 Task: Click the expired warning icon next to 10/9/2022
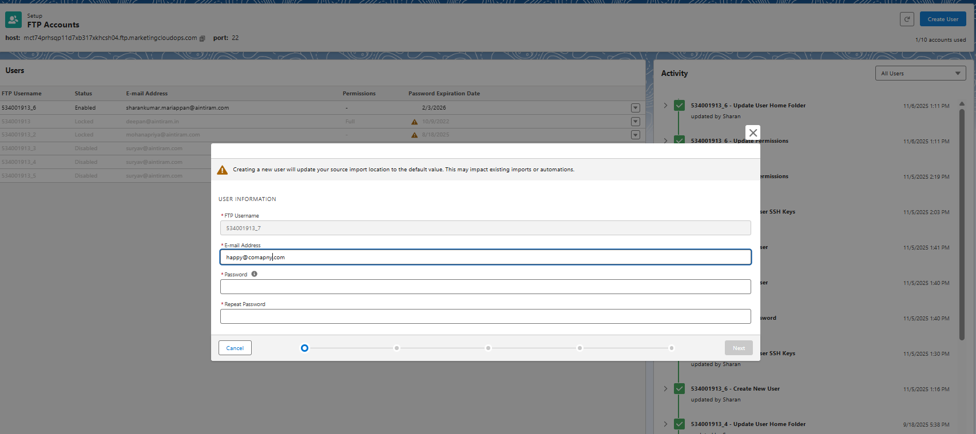coord(414,122)
